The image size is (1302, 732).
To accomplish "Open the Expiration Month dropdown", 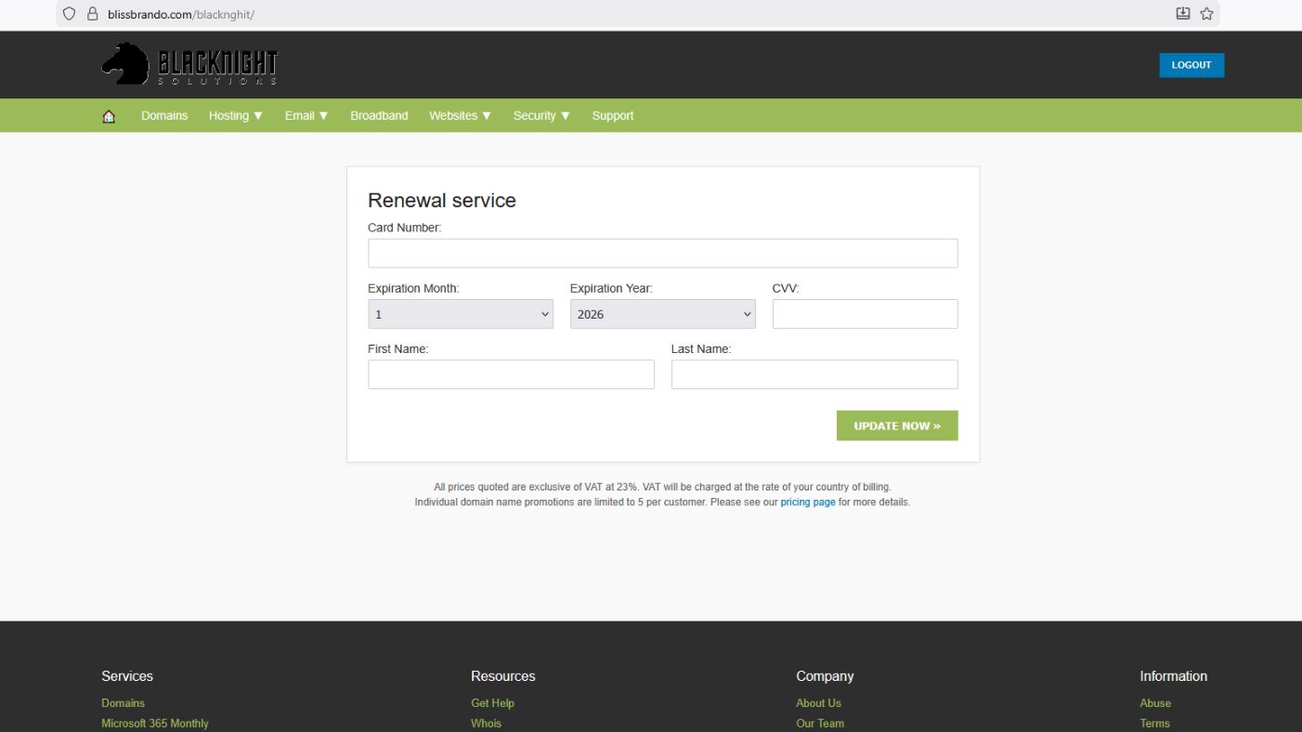I will (460, 314).
